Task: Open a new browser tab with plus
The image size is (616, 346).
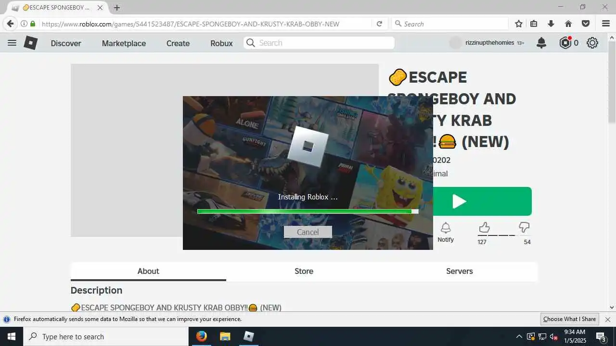Action: 117,8
